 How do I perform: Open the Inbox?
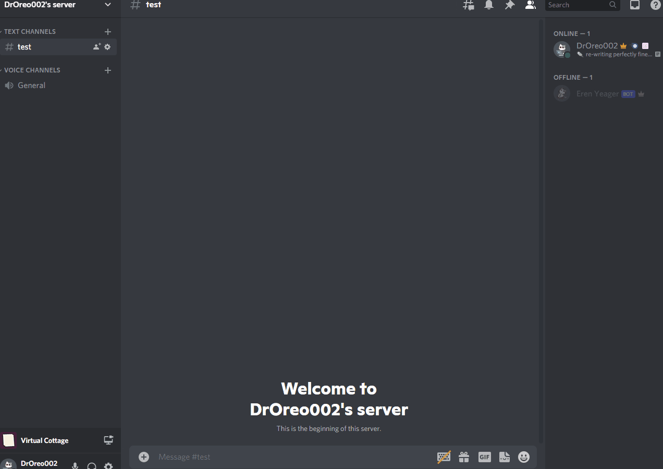point(635,5)
